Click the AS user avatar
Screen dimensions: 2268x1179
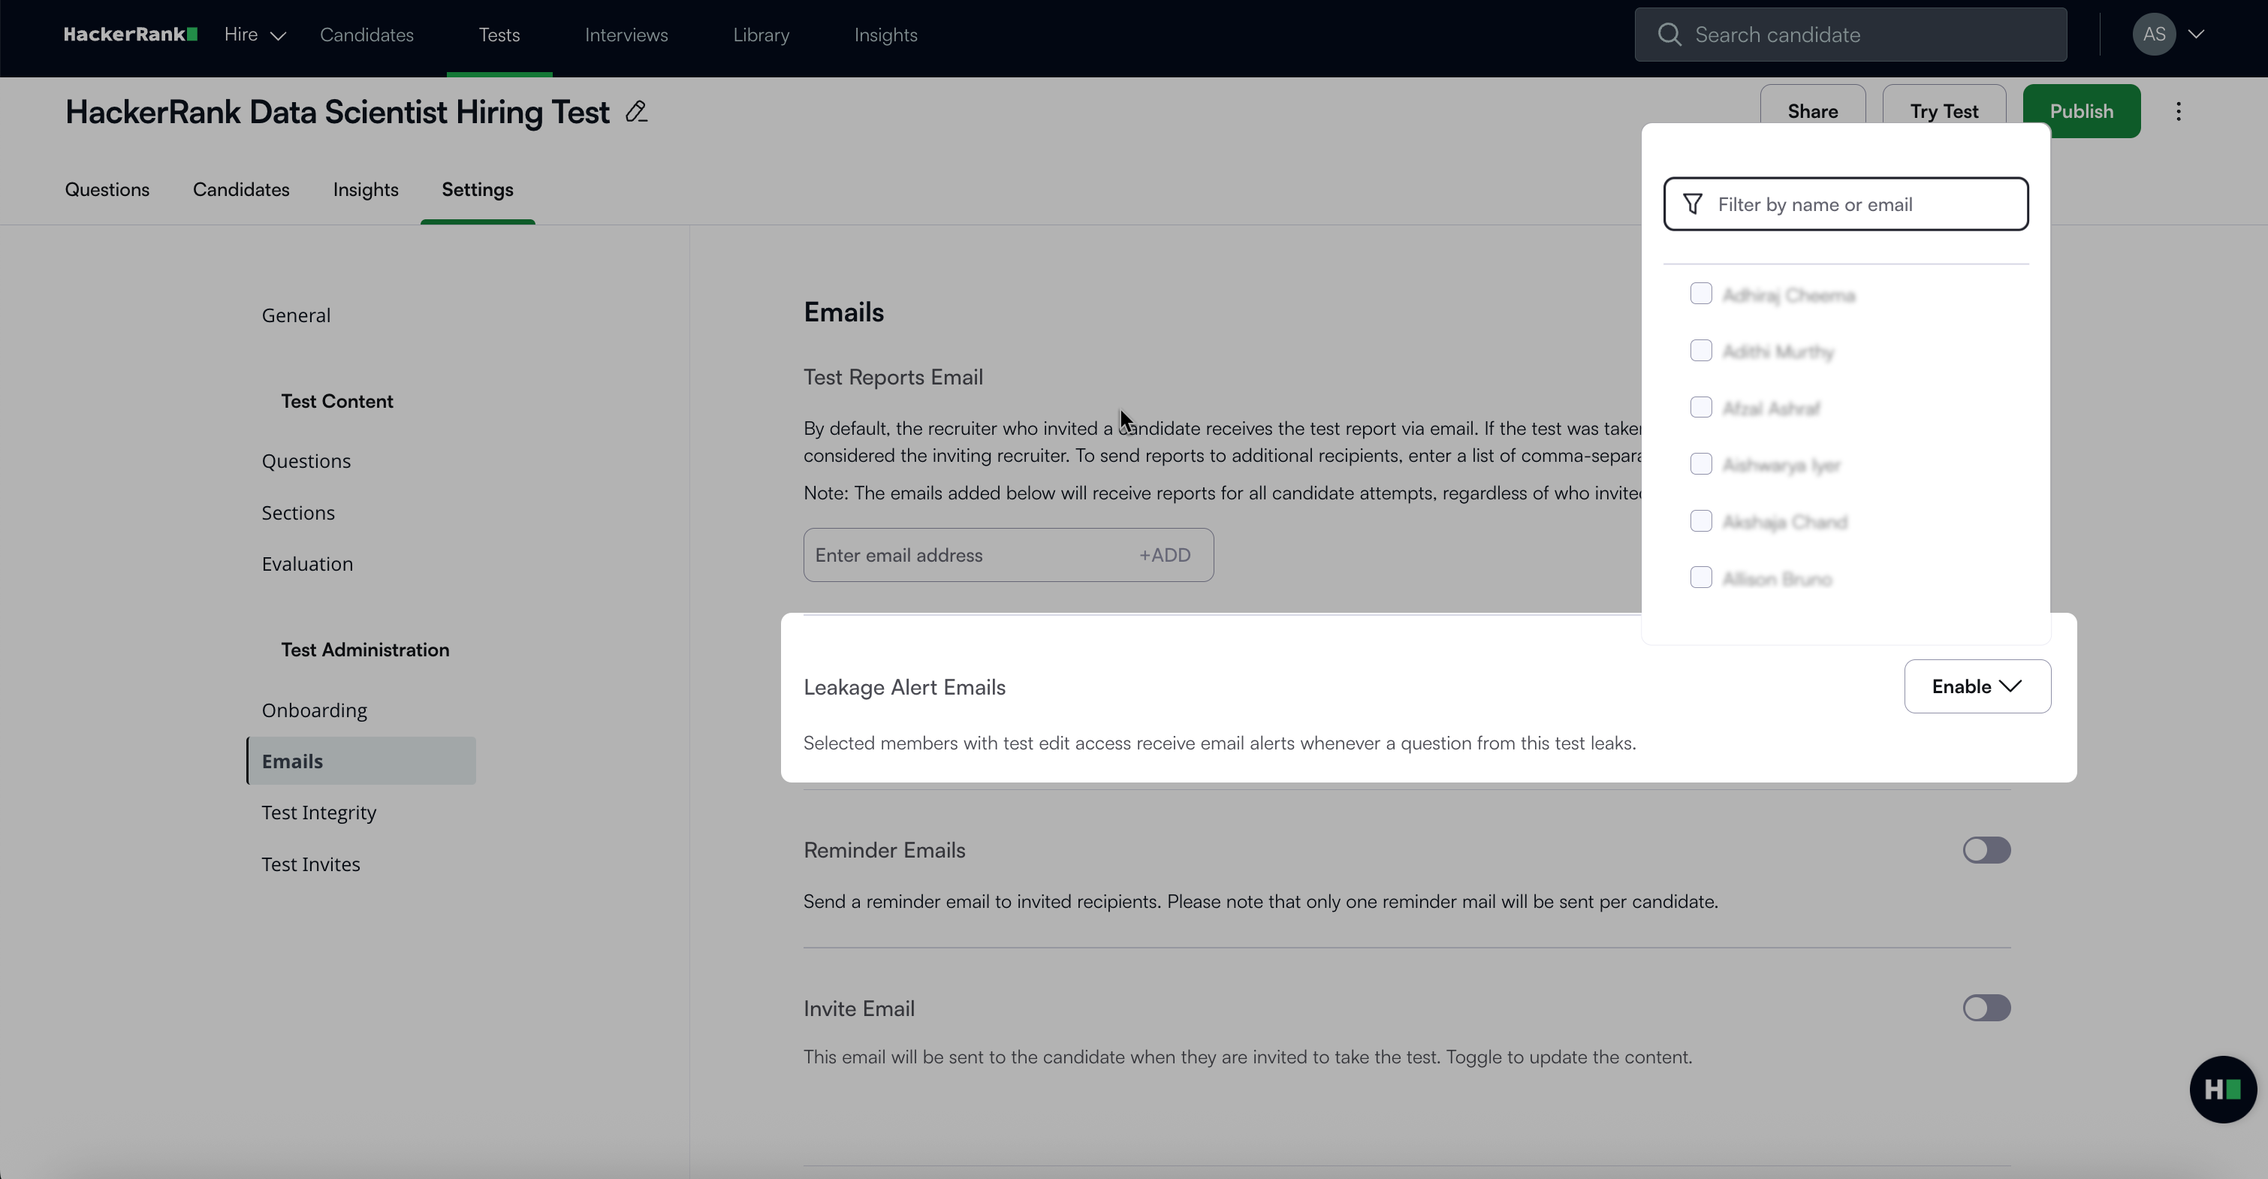pyautogui.click(x=2154, y=35)
